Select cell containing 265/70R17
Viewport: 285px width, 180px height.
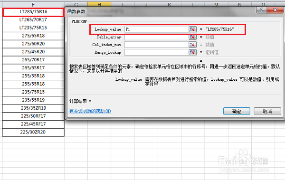point(33,60)
